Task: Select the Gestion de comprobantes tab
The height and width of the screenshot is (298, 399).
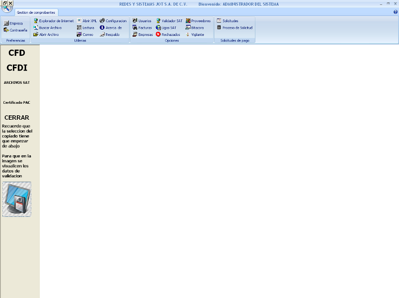Action: (x=36, y=12)
